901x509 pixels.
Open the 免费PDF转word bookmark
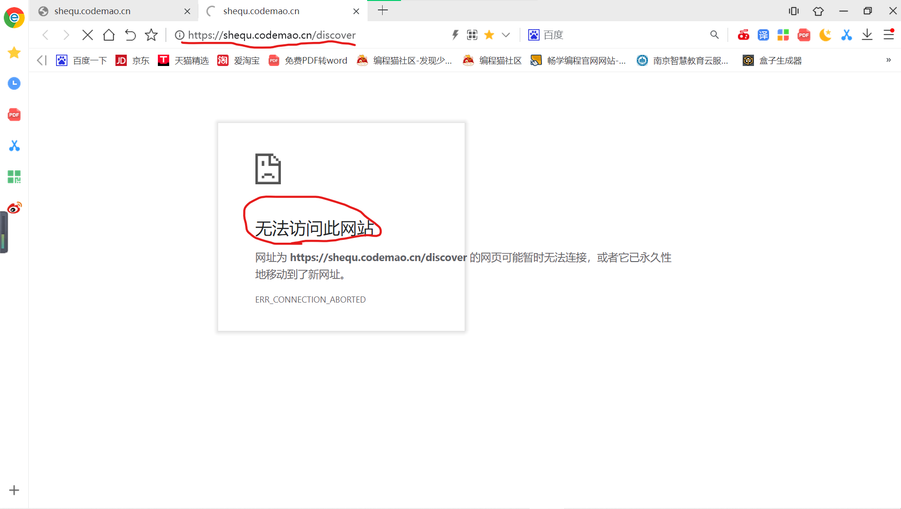(308, 60)
